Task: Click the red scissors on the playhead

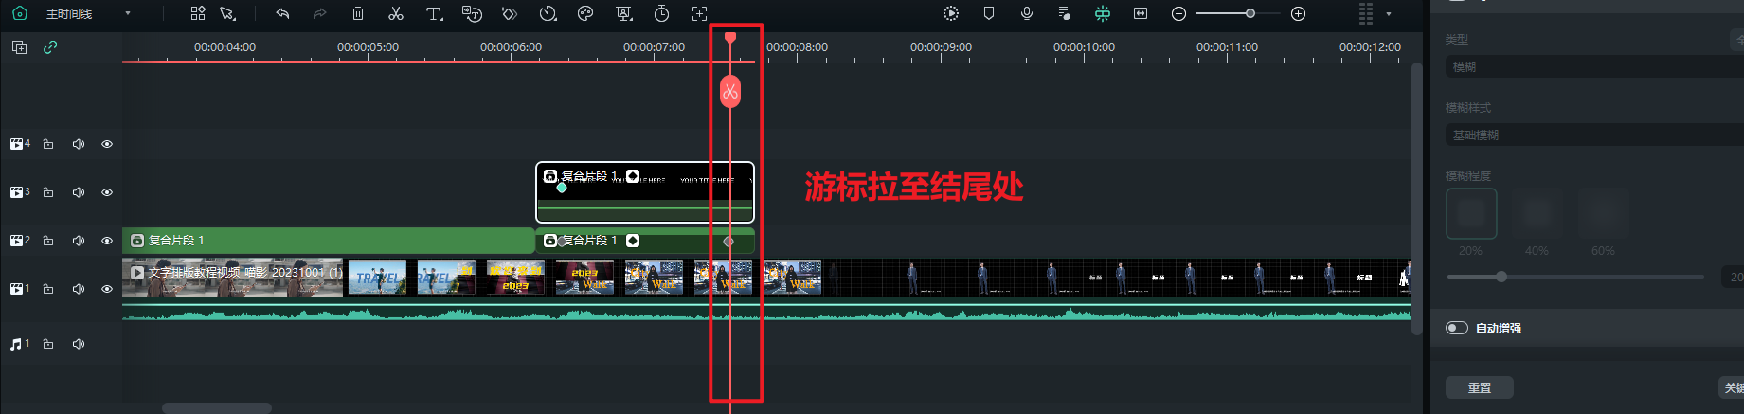Action: coord(730,91)
